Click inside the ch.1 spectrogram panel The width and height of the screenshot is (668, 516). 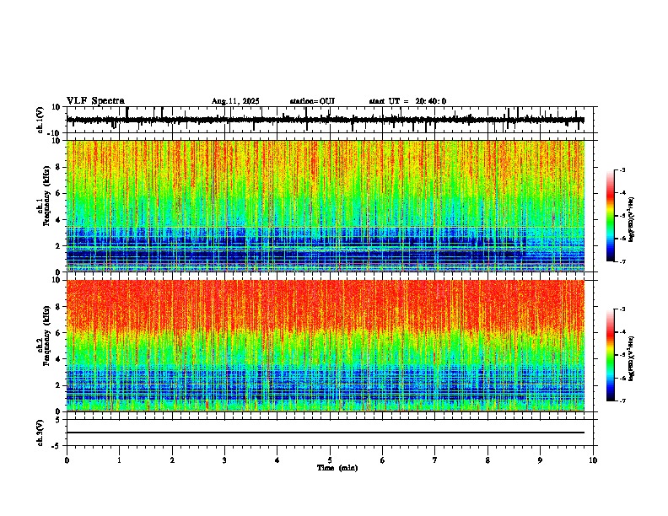click(x=326, y=206)
